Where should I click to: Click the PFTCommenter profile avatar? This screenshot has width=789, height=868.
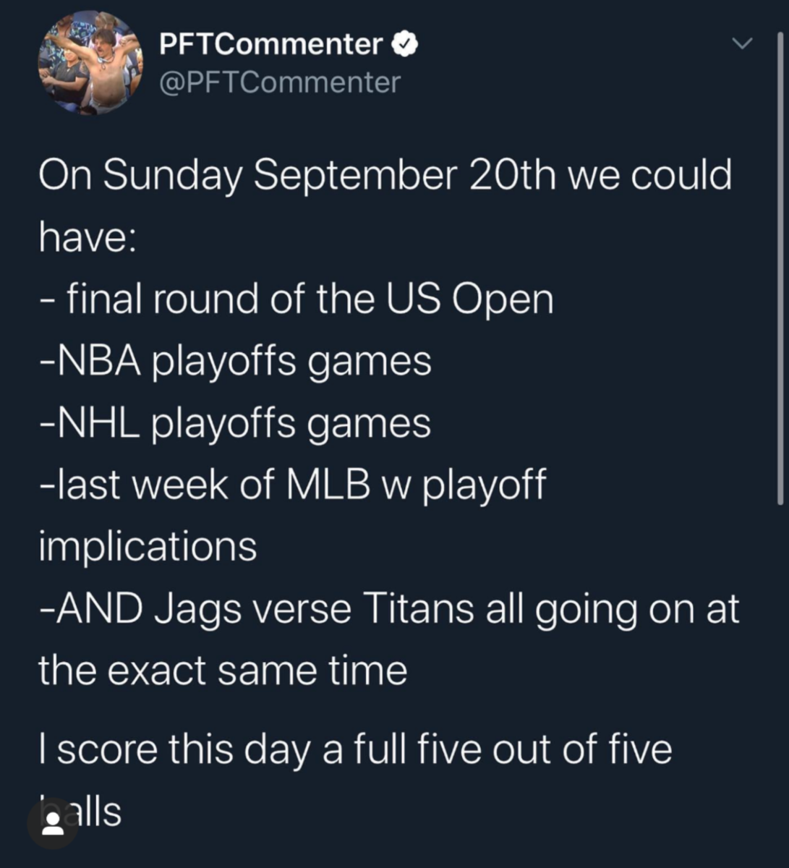coord(90,62)
